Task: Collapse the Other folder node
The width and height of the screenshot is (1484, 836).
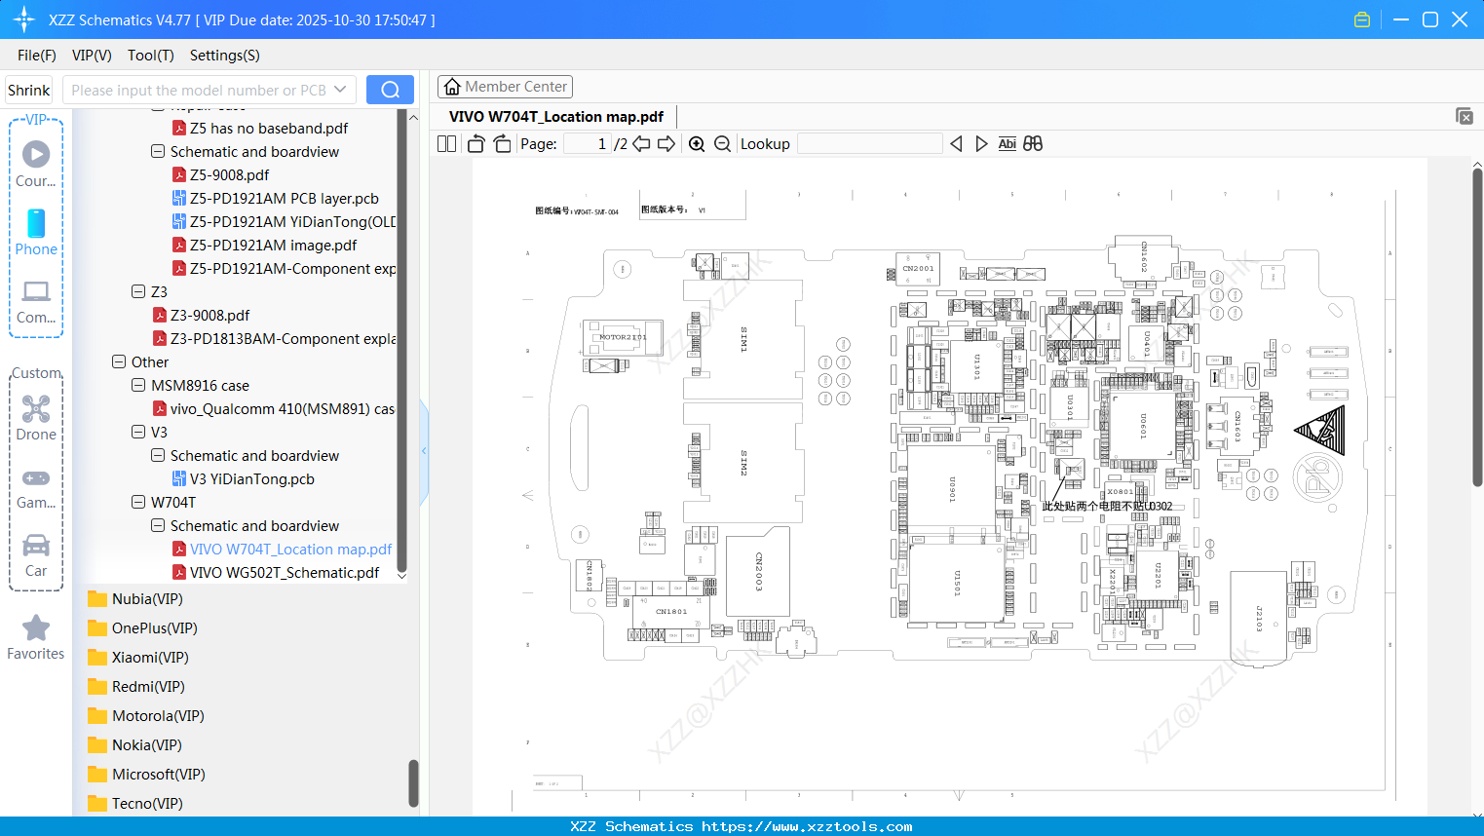Action: click(x=117, y=361)
